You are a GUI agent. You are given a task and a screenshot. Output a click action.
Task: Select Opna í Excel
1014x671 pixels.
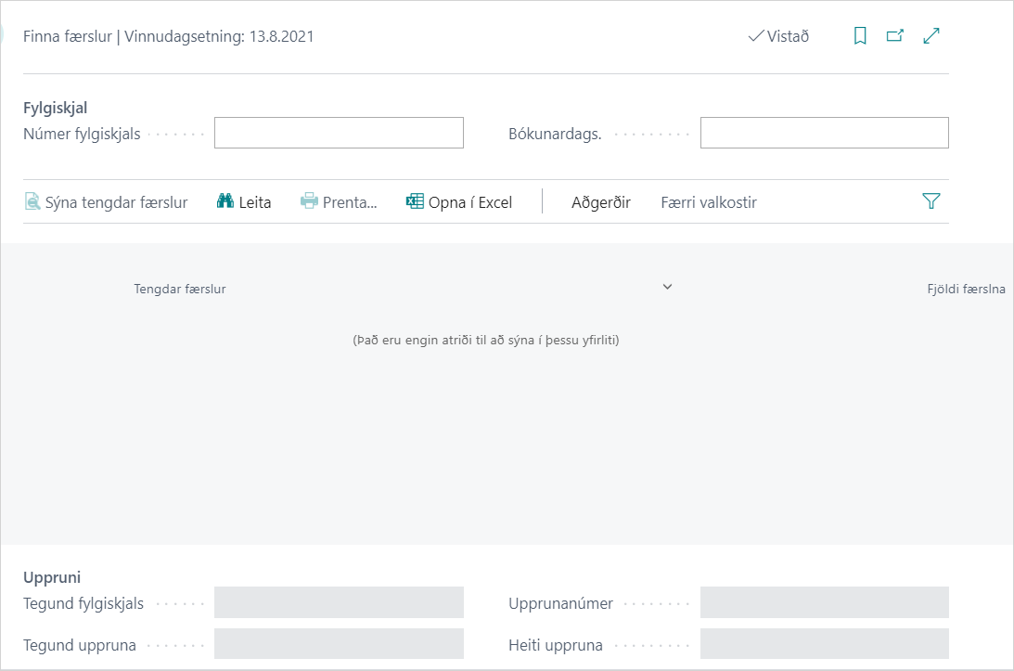tap(459, 201)
